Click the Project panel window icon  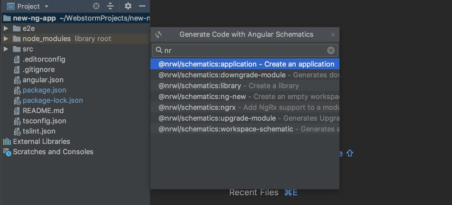click(11, 6)
